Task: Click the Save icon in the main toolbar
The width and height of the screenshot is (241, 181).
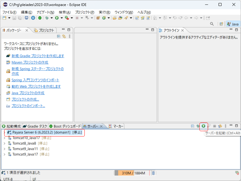Action: [x=14, y=18]
